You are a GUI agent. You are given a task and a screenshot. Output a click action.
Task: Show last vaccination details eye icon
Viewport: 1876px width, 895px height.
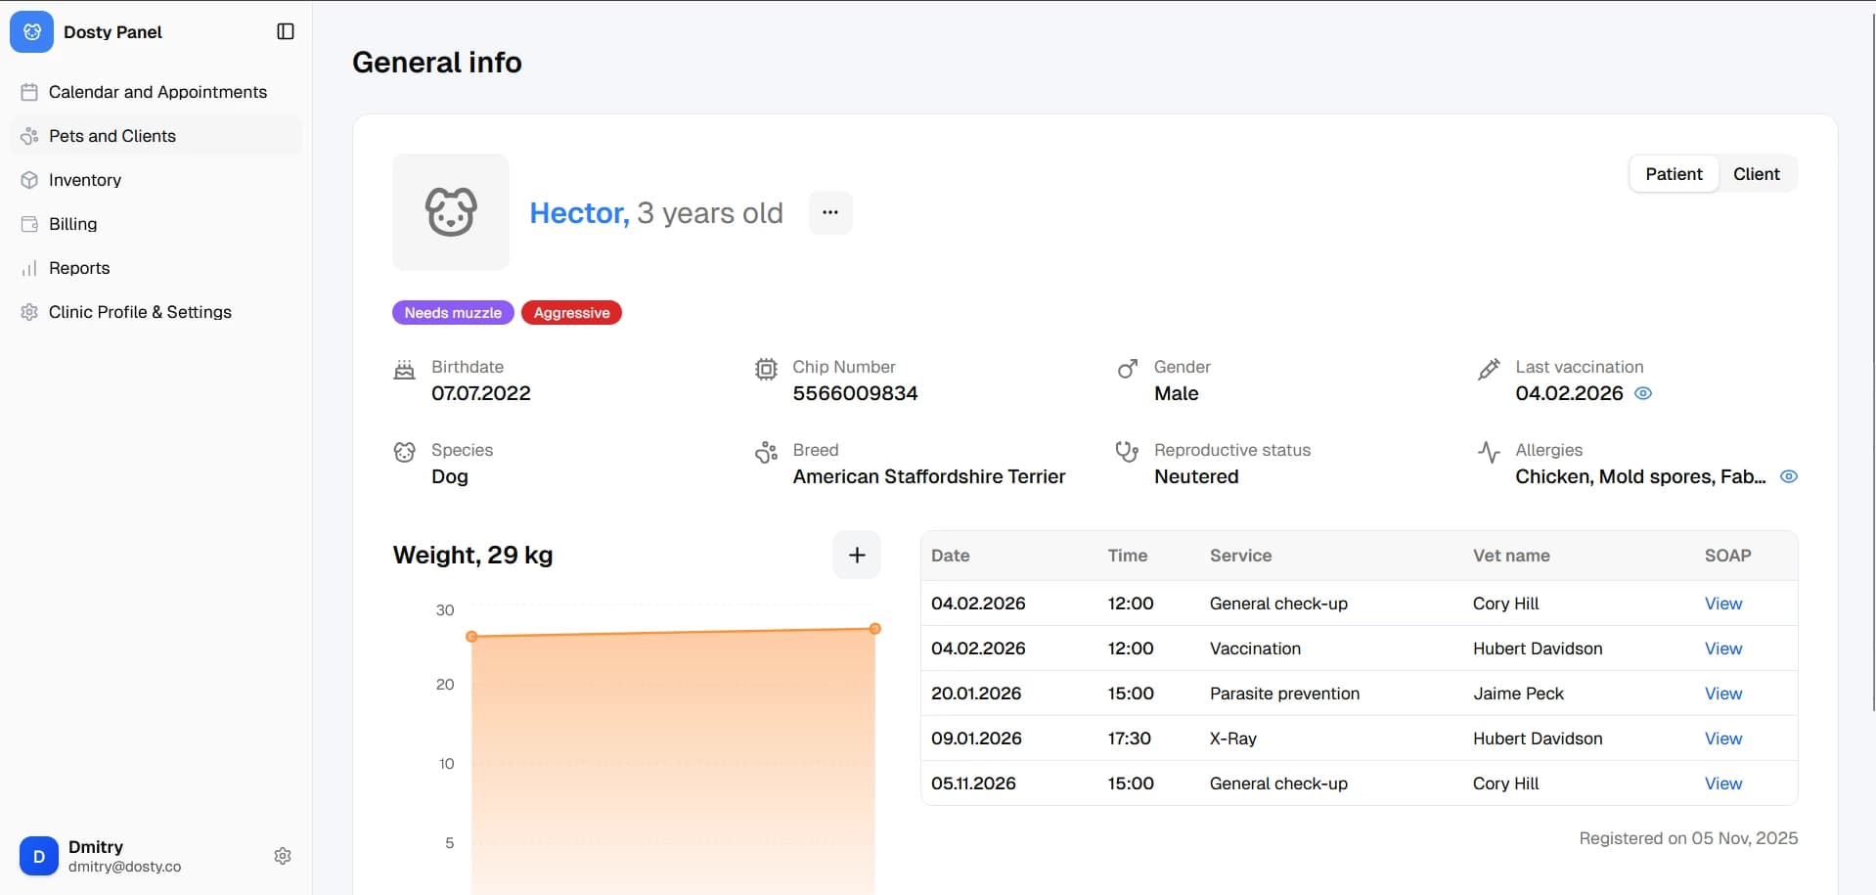(x=1643, y=393)
